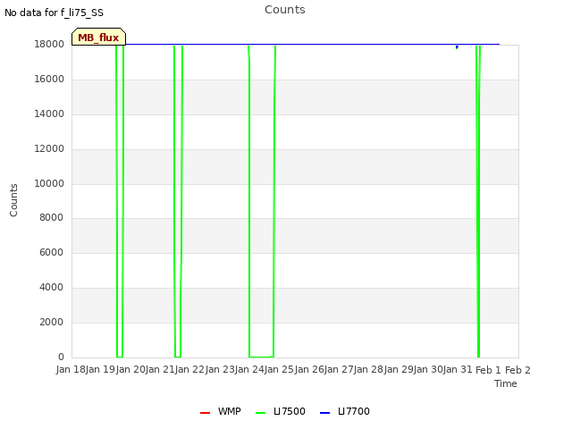Viewport: 572px width, 429px height.
Task: Click the 'Jan 24' x-axis date label
Action: coord(249,369)
